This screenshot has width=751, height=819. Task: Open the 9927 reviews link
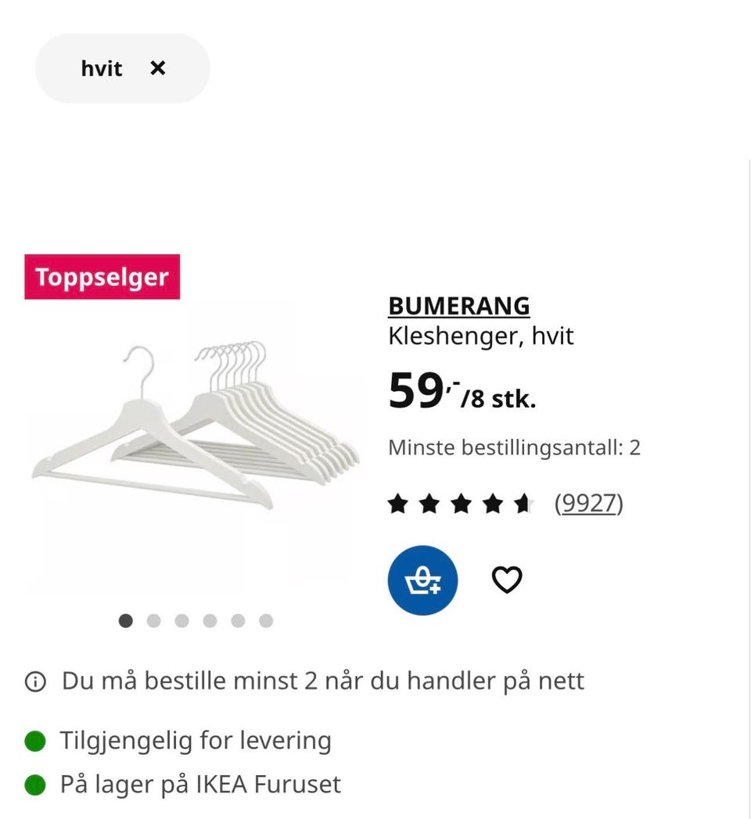(588, 504)
